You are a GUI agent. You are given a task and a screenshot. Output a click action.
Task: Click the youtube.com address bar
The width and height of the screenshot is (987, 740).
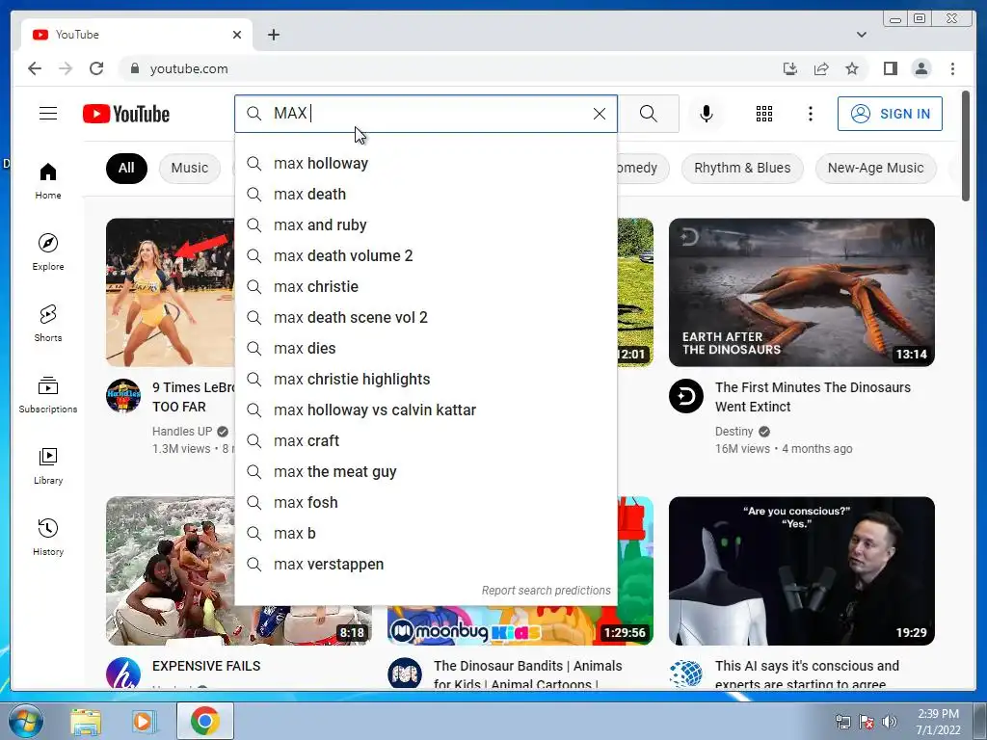click(x=440, y=68)
